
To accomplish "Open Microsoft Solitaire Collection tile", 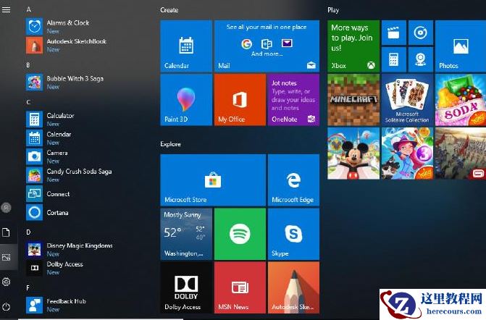I will coord(407,100).
